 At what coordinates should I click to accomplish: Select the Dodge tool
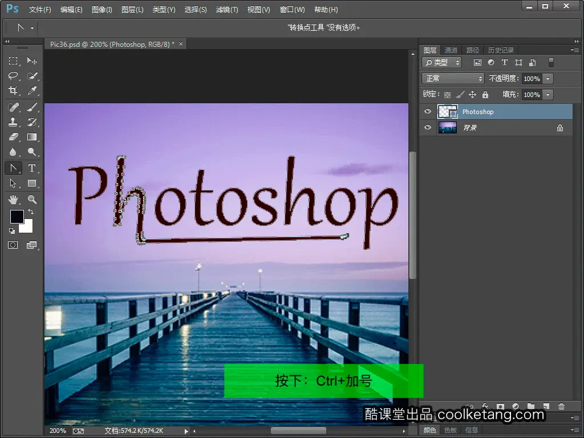32,152
